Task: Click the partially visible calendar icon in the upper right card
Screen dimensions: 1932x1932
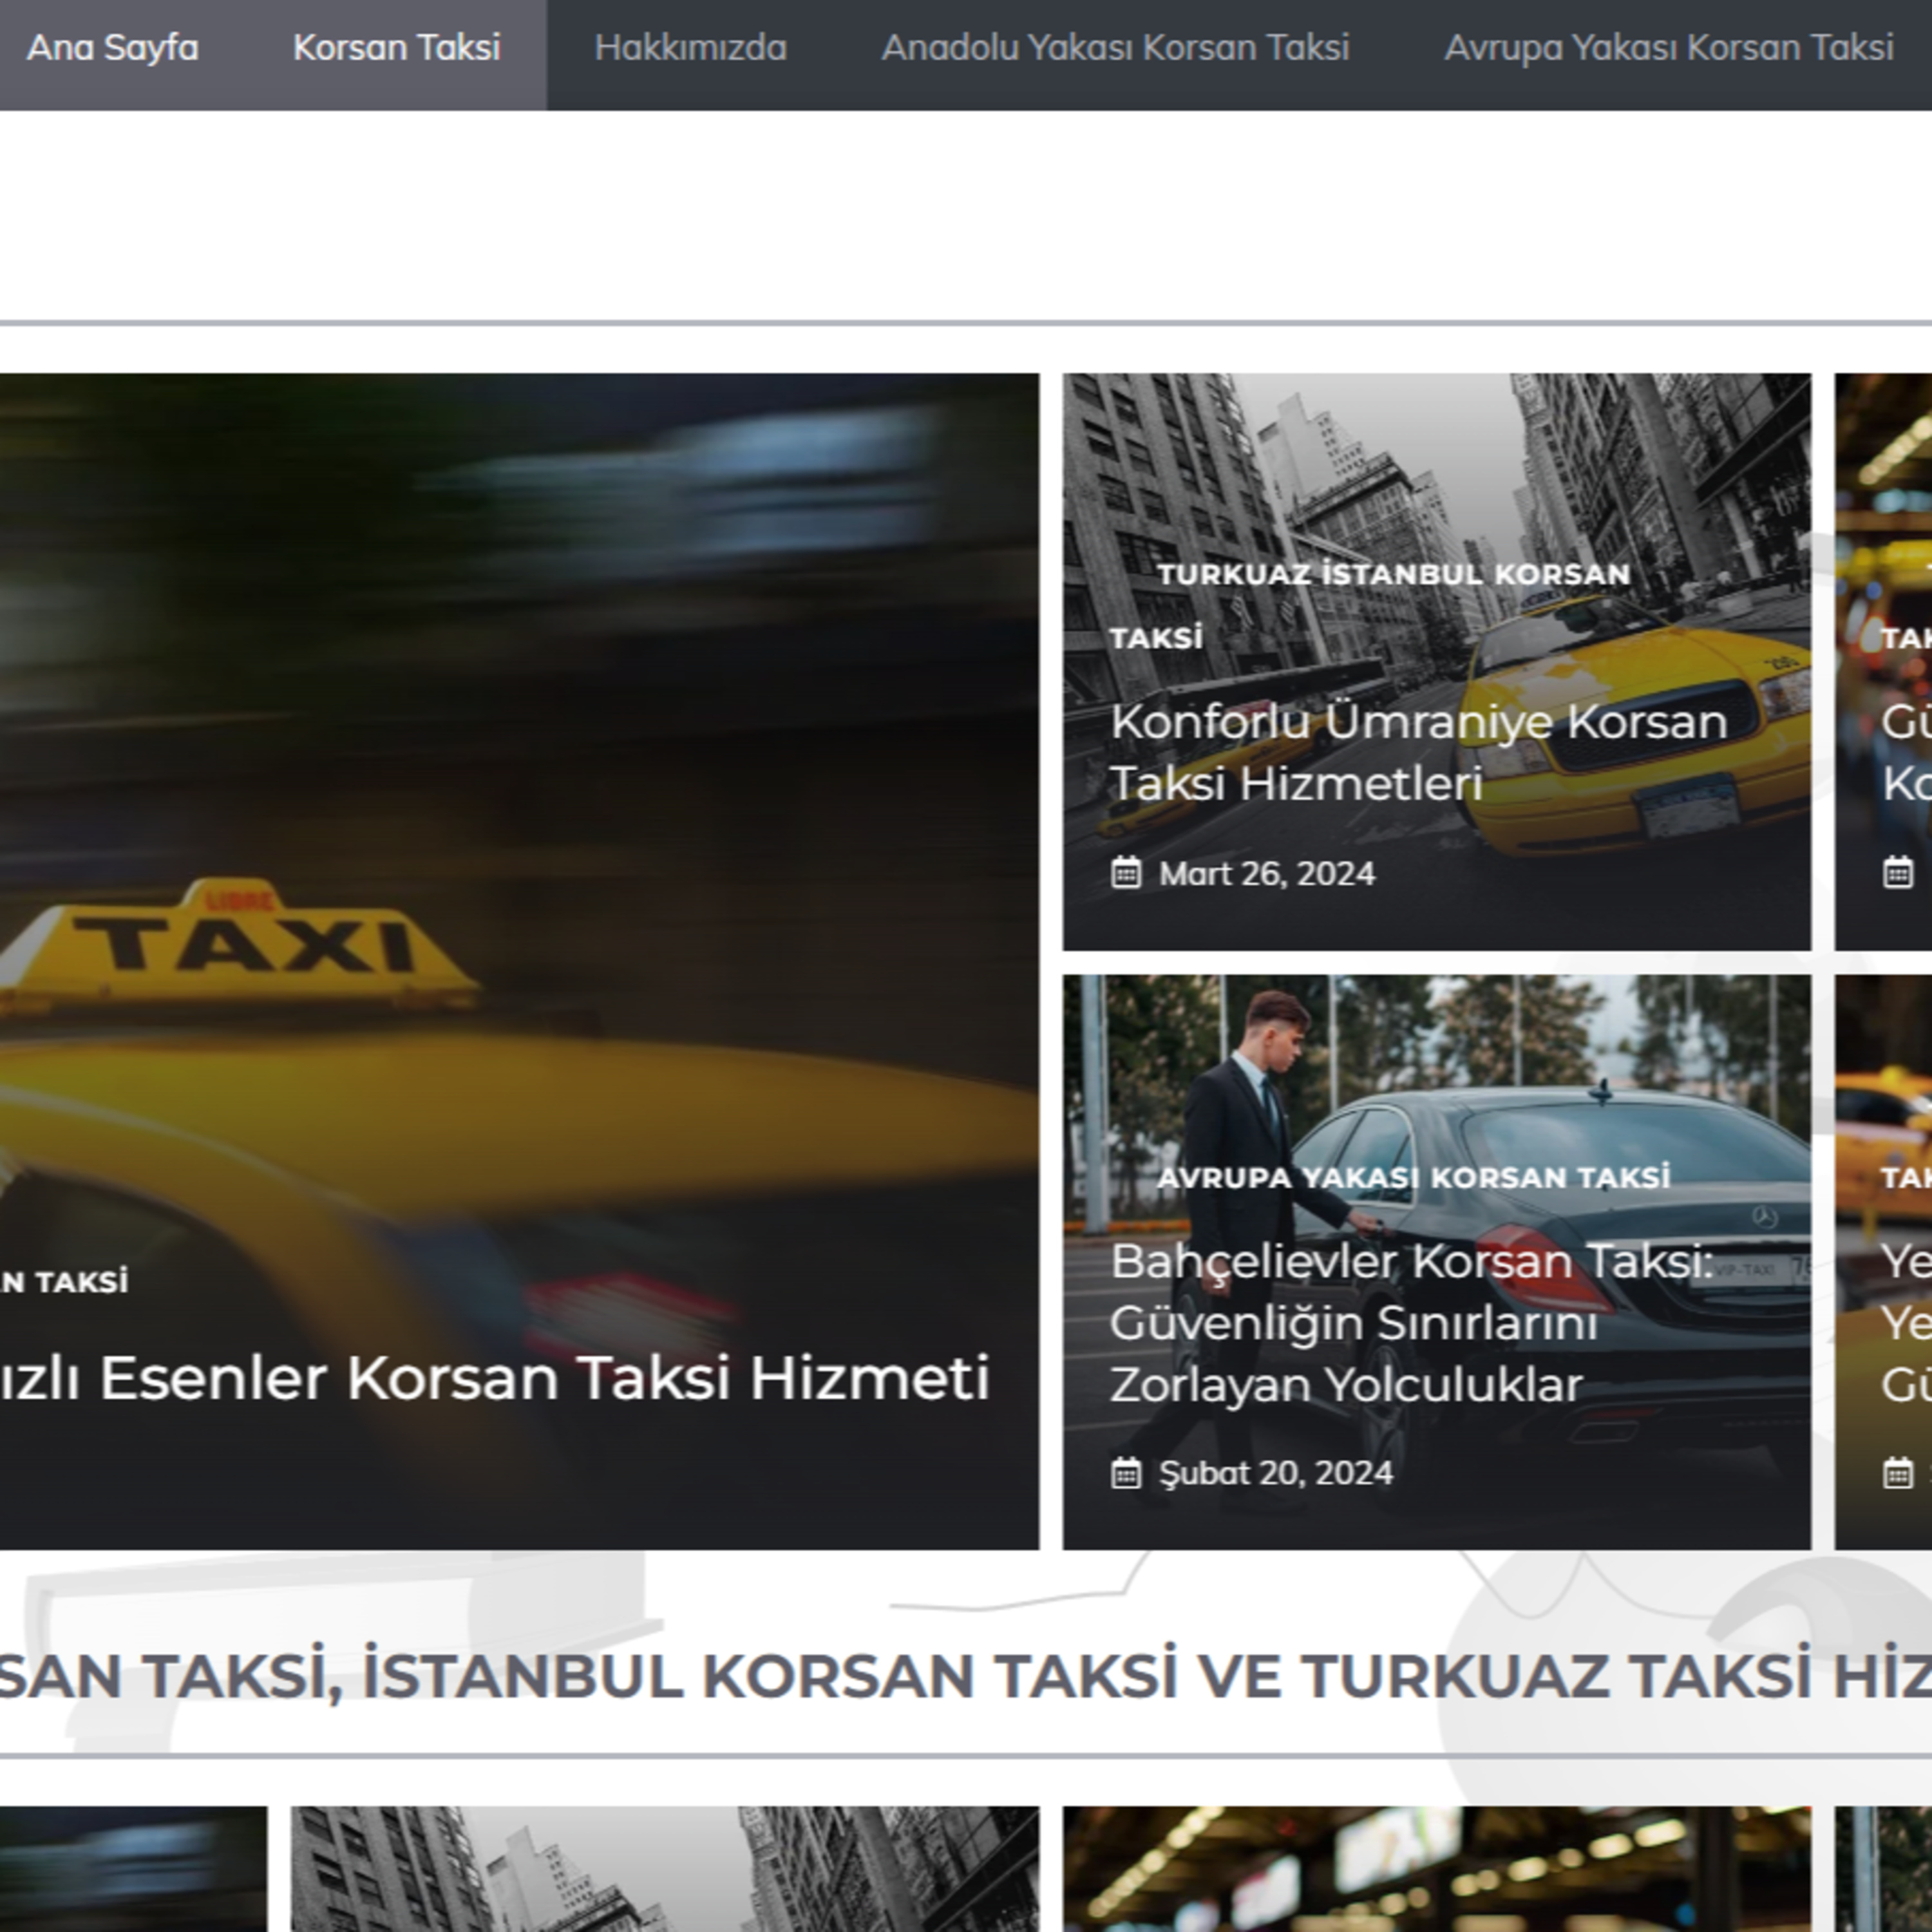Action: click(x=1898, y=873)
